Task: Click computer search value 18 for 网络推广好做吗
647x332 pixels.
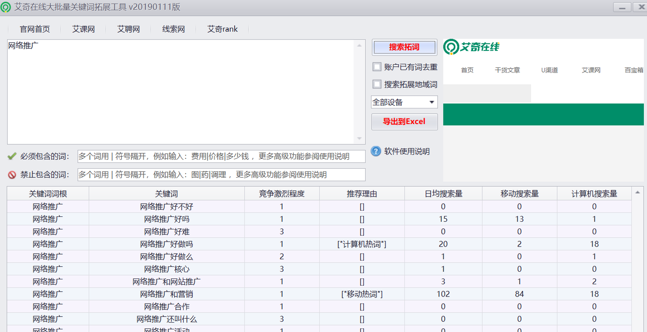Action: pyautogui.click(x=594, y=244)
